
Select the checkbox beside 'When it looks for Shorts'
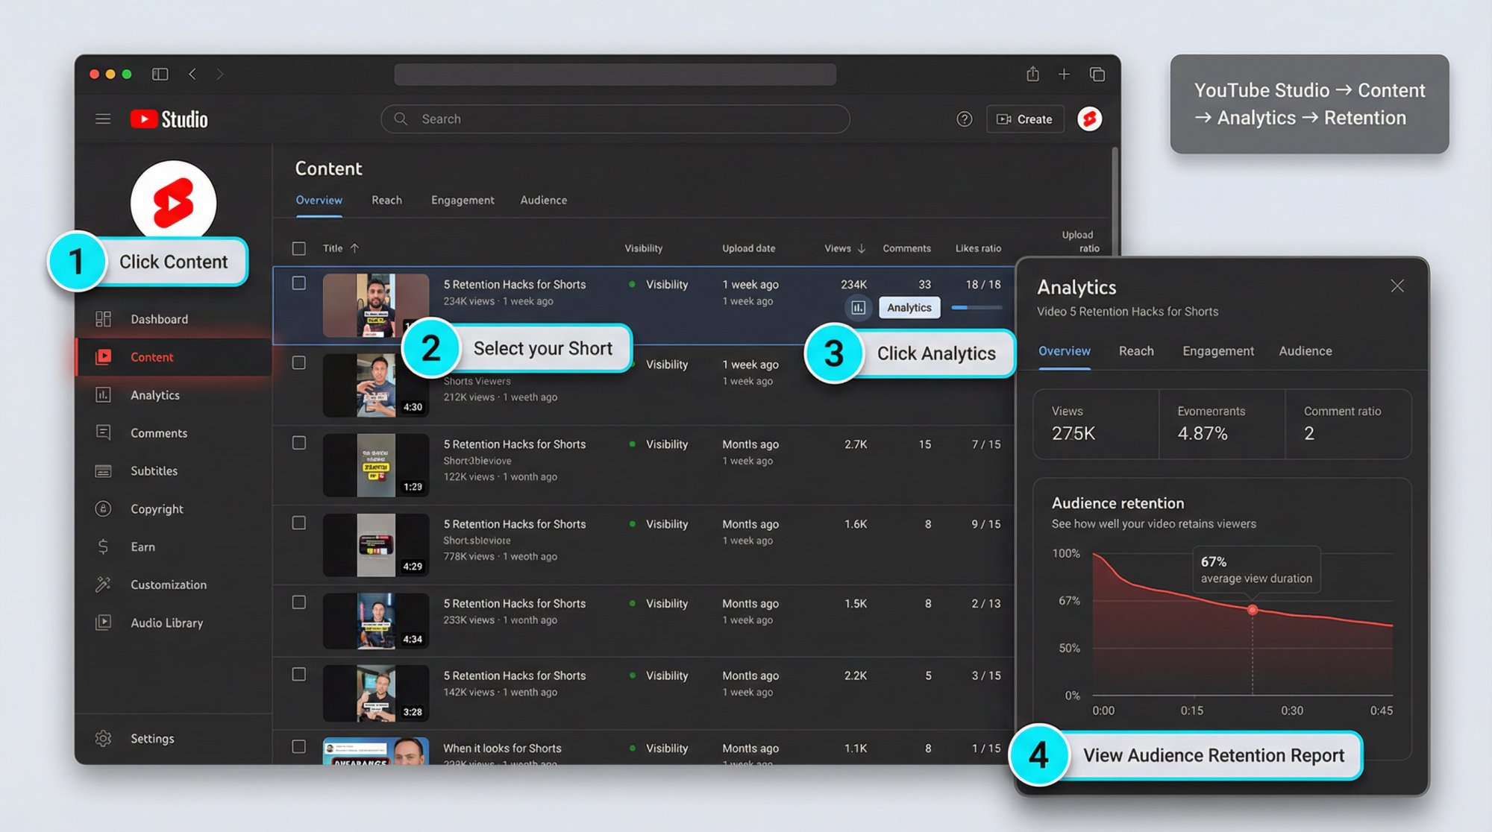tap(299, 746)
